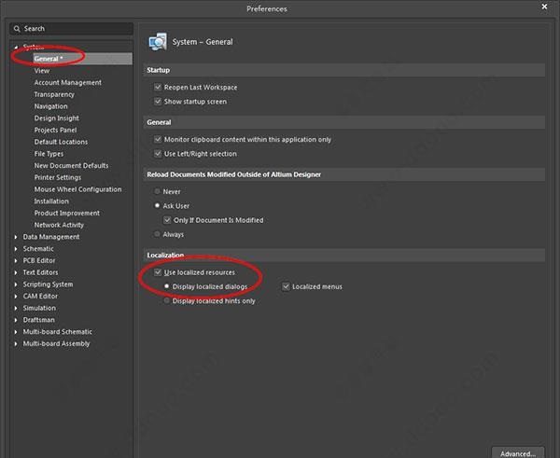
Task: Open Mouse Wheel Configuration page
Action: (77, 189)
